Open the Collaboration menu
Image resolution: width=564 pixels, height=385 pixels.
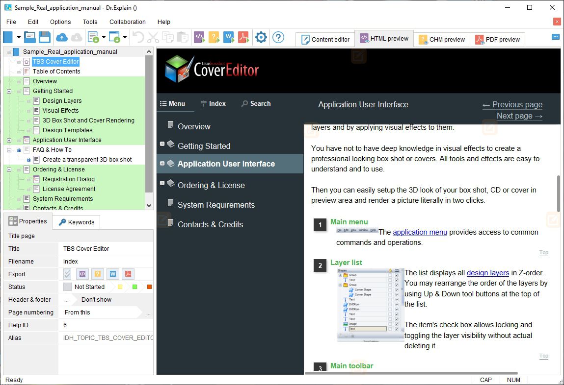pos(127,22)
